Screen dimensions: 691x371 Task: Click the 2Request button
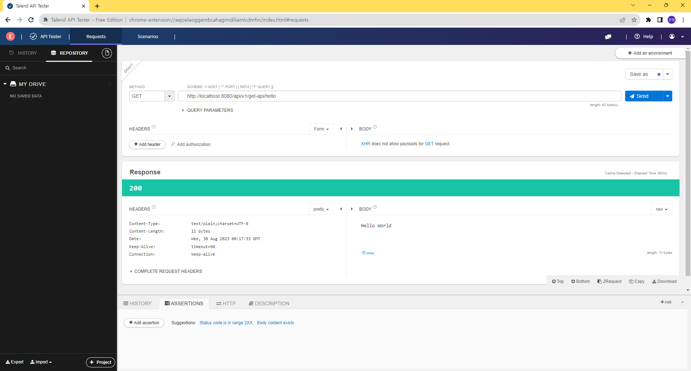609,281
